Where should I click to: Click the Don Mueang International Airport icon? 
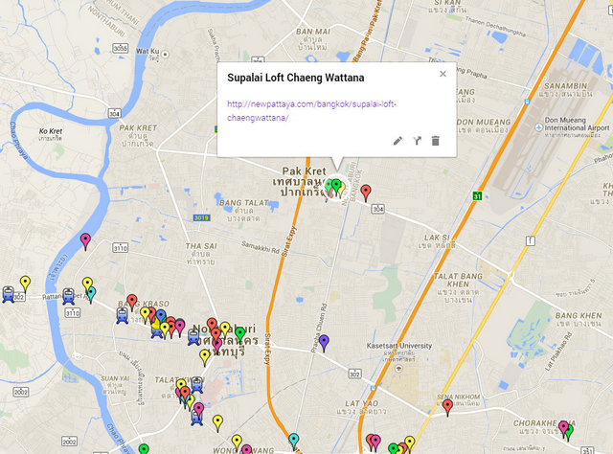pyautogui.click(x=538, y=127)
